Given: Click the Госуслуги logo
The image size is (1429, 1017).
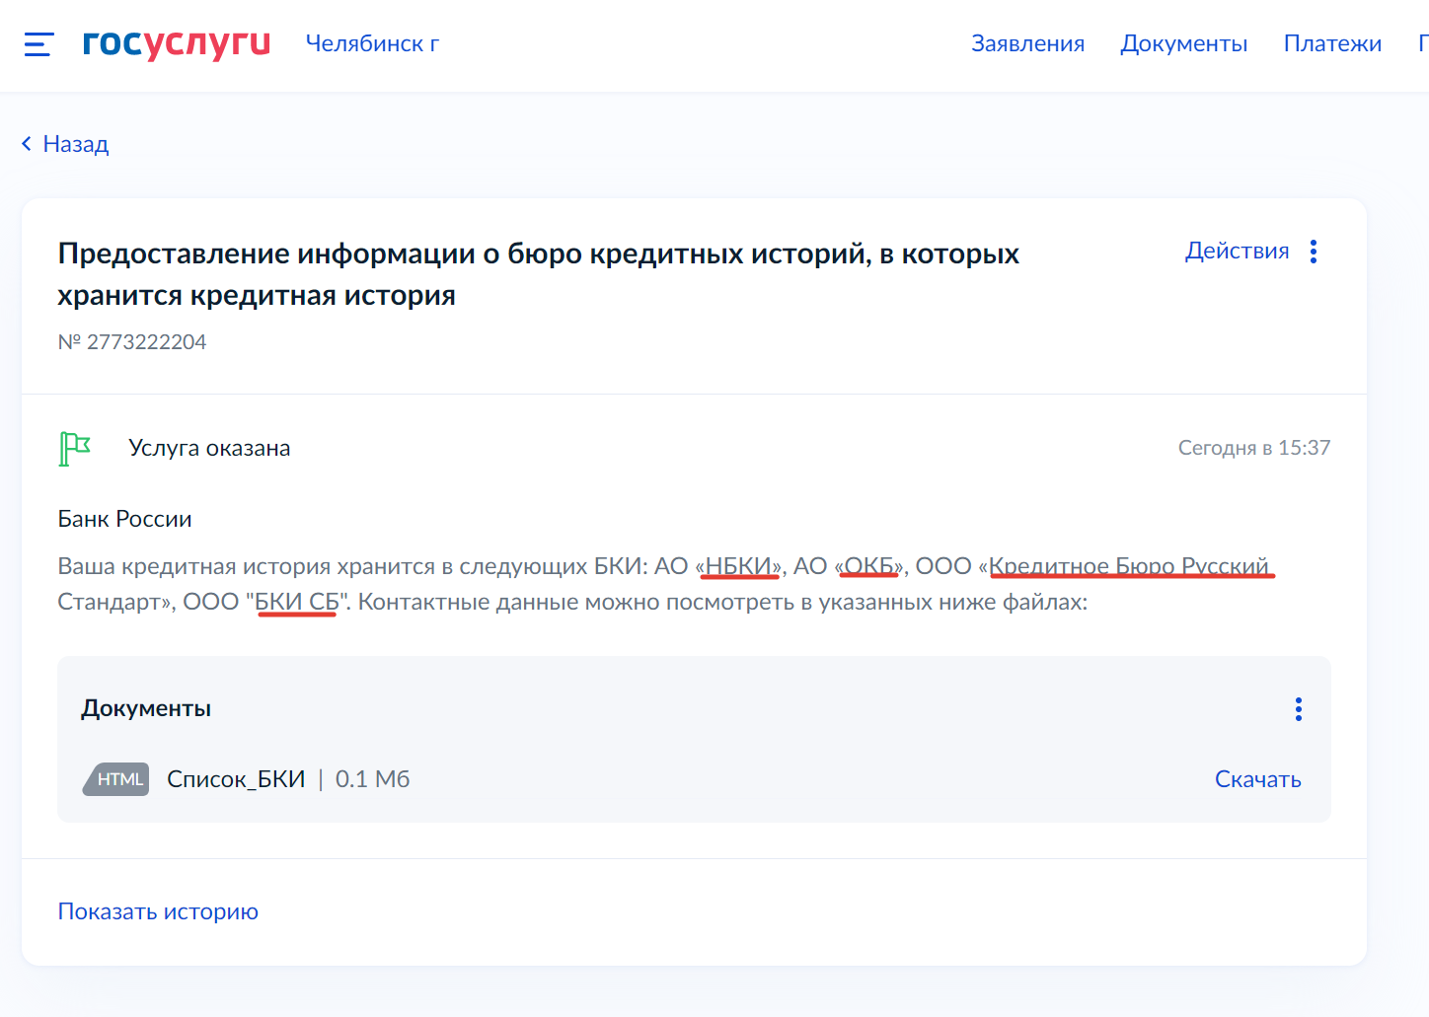Looking at the screenshot, I should click(x=176, y=43).
